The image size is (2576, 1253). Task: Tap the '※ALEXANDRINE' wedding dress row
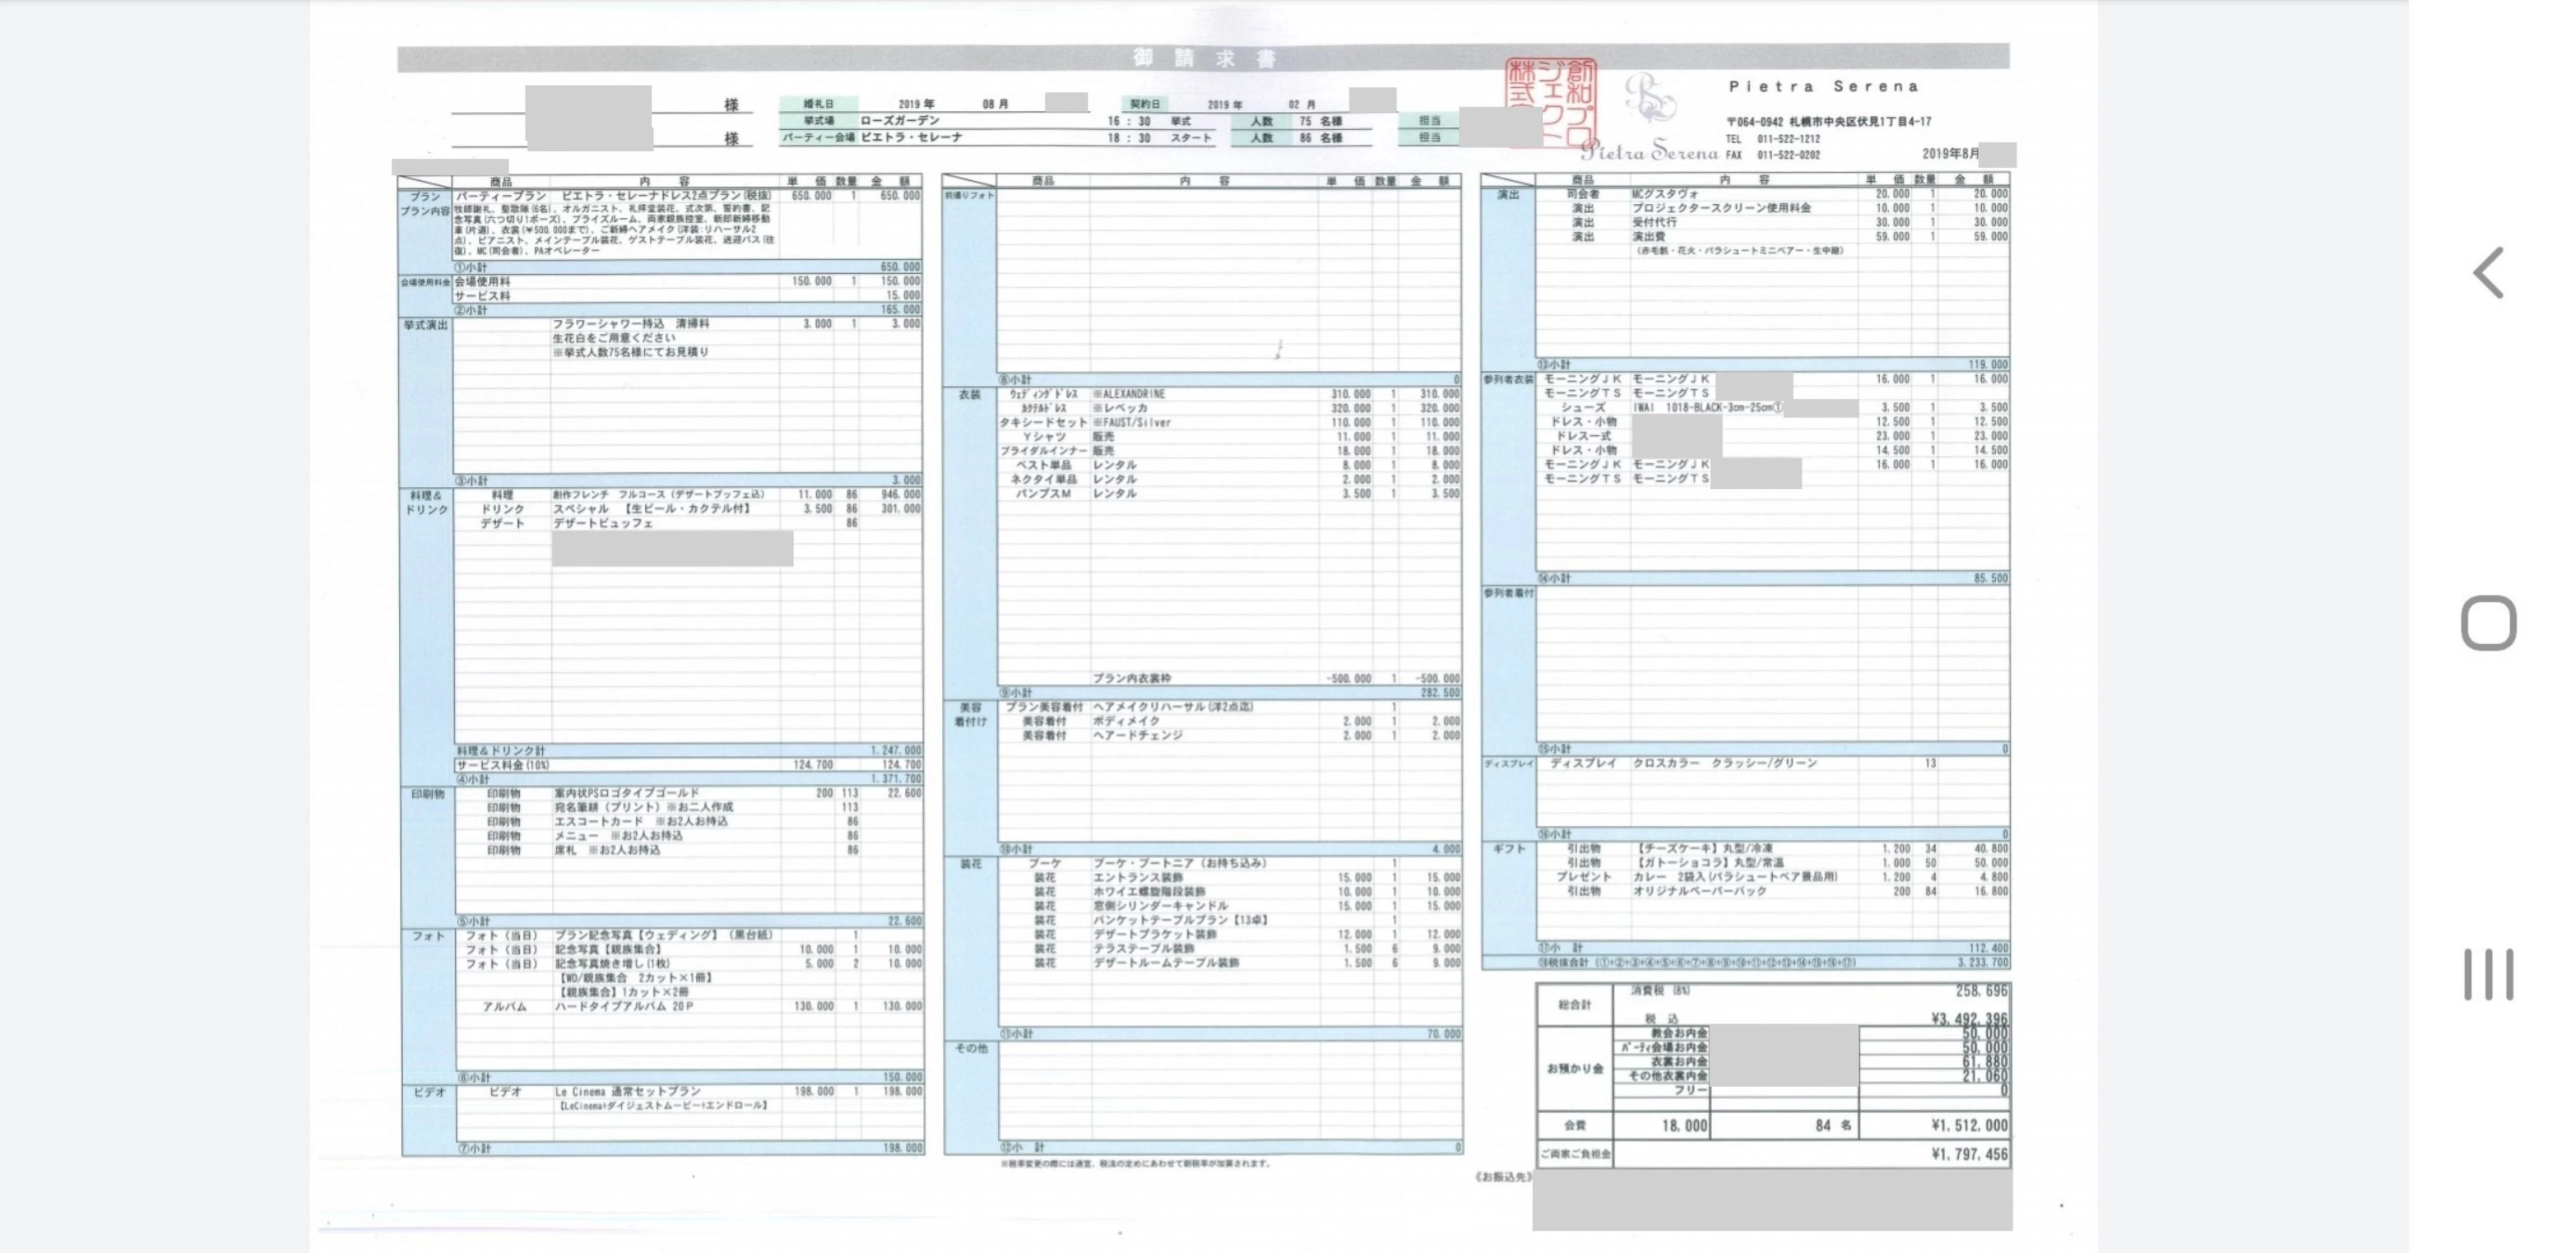pyautogui.click(x=1229, y=394)
